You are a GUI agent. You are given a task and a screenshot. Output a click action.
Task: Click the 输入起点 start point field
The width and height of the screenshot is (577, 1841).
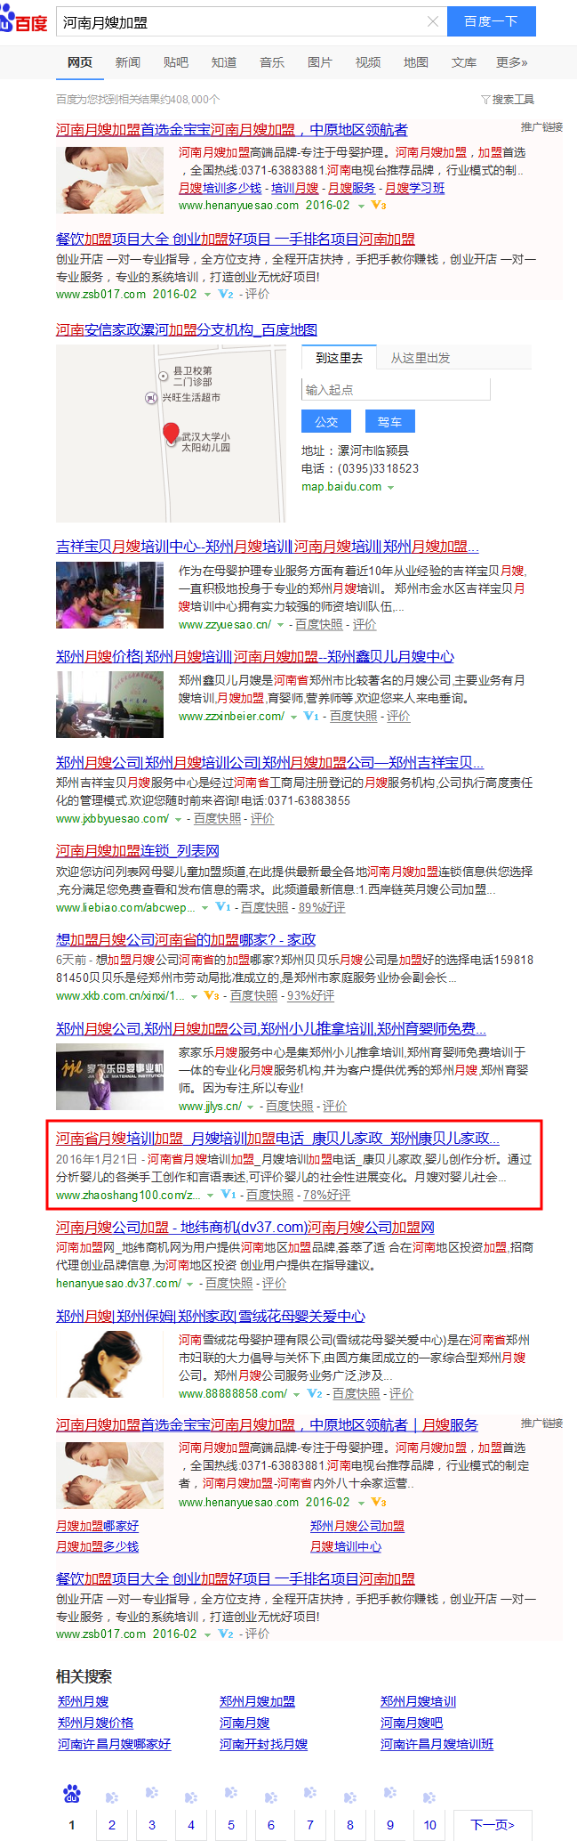(x=396, y=389)
